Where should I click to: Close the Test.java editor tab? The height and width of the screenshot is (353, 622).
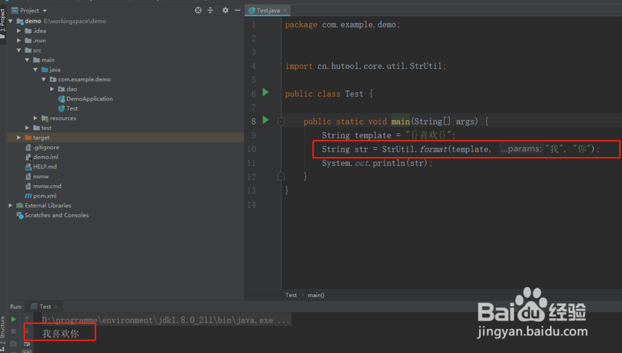pos(285,11)
